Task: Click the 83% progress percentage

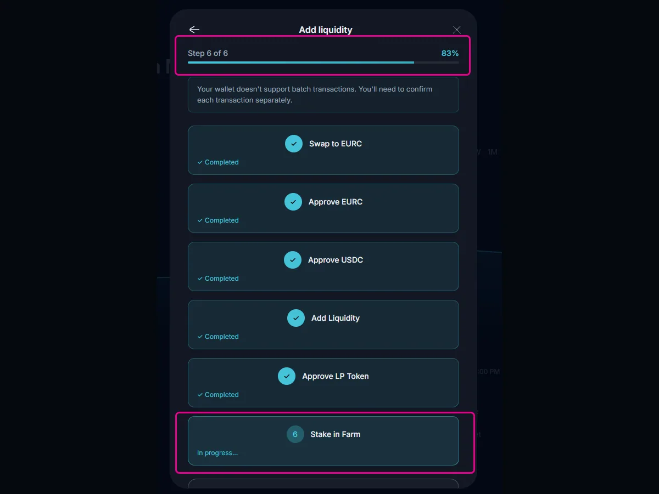Action: pos(450,53)
